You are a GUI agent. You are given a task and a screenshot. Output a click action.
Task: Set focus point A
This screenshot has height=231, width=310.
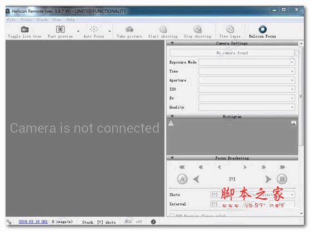coord(182,179)
